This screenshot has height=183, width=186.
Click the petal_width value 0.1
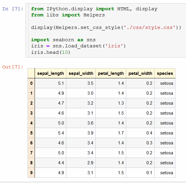149,173
